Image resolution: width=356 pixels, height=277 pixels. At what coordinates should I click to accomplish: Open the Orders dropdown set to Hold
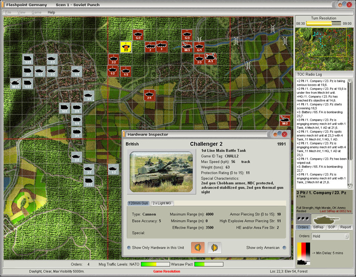(330, 237)
